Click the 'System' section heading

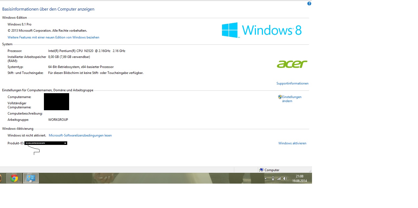(7, 44)
